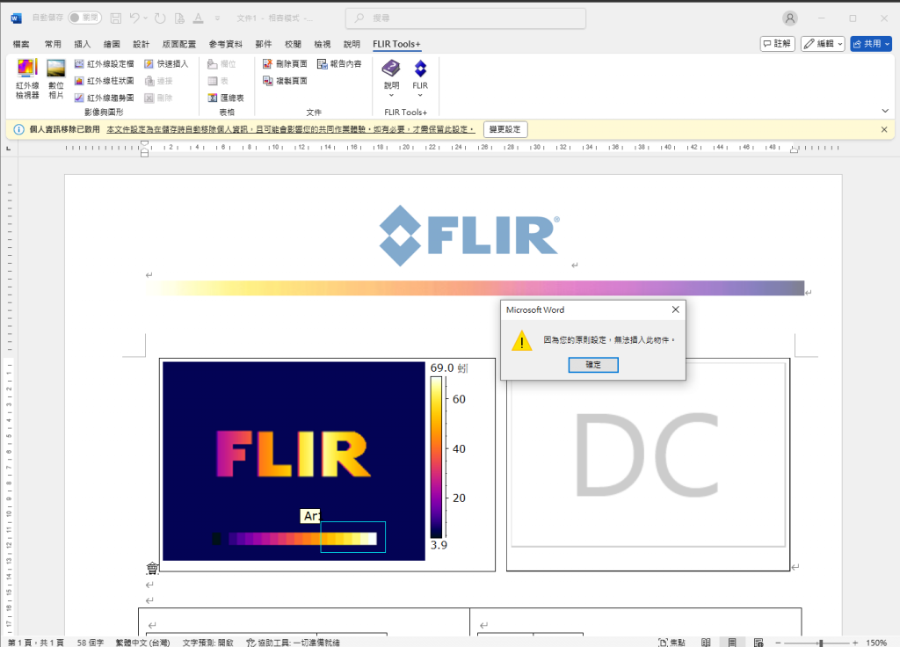900x647 pixels.
Task: Open the FLIR logo dropdown in ribbon
Action: point(420,78)
